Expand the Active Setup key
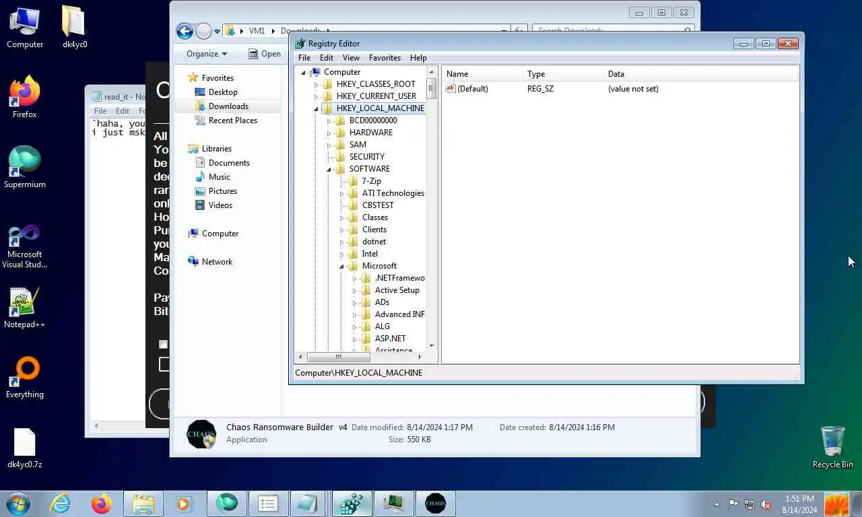862x517 pixels. click(354, 290)
